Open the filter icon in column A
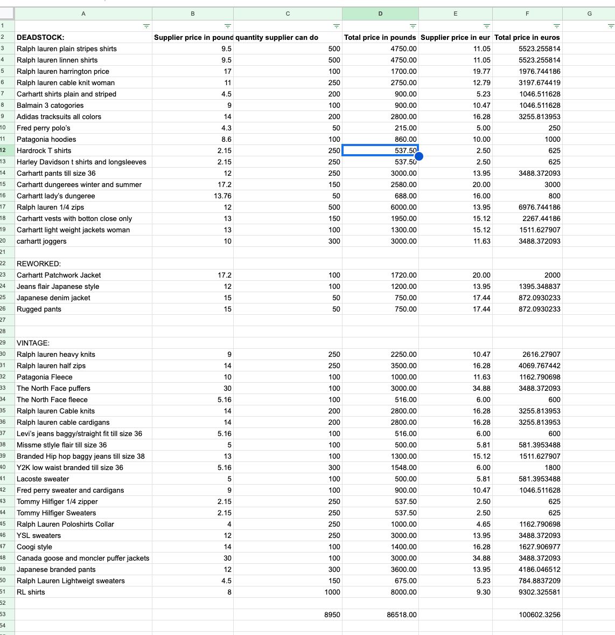This screenshot has width=615, height=635. (146, 26)
